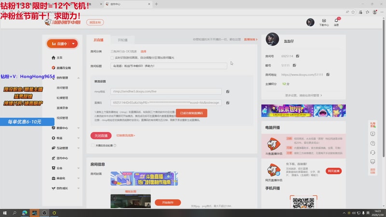
Task: Tick the 关播后自动轮播 checkbox
Action: tap(93, 145)
